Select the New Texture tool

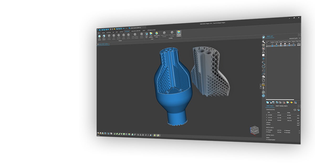(99, 36)
